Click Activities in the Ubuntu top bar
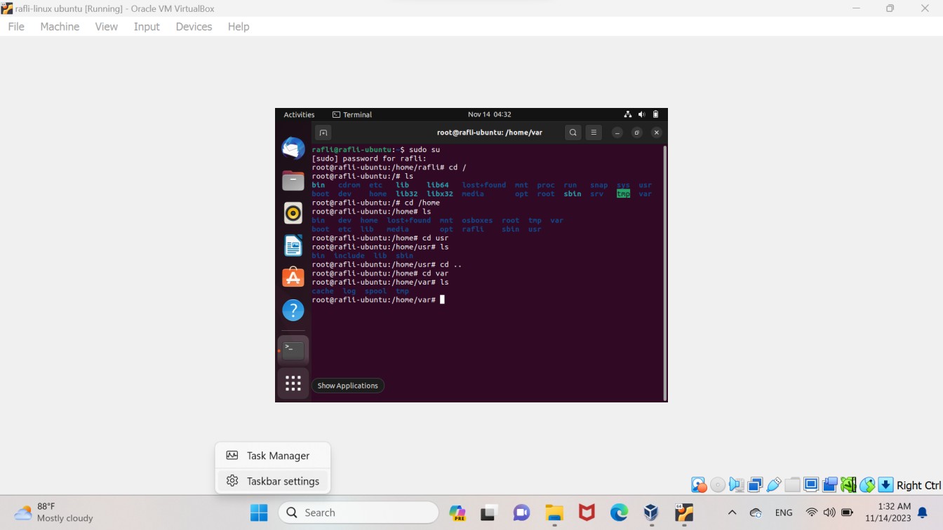 299,114
